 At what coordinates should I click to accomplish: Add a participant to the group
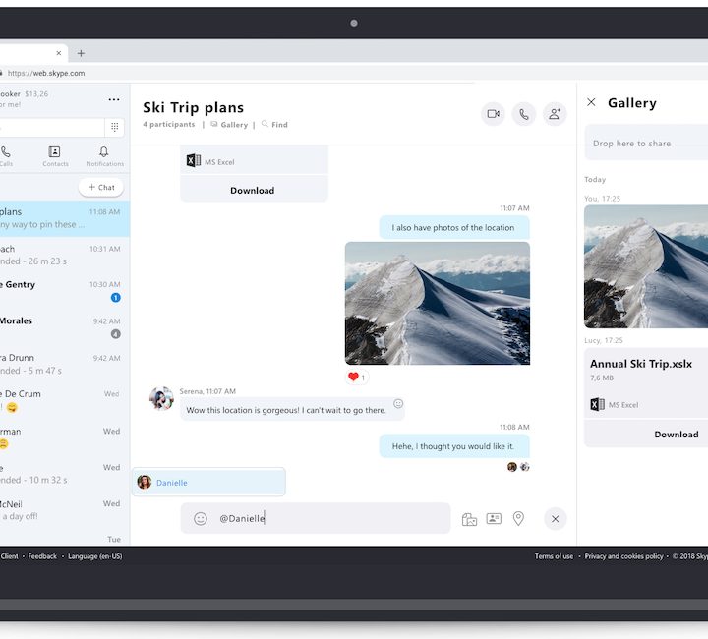point(555,114)
